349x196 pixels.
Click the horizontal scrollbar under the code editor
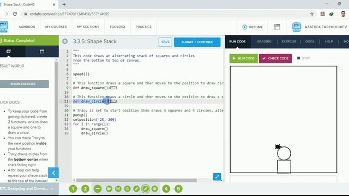[x=136, y=180]
